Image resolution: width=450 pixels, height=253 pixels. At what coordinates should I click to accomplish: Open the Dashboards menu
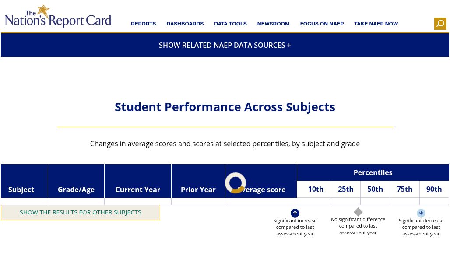(x=185, y=24)
